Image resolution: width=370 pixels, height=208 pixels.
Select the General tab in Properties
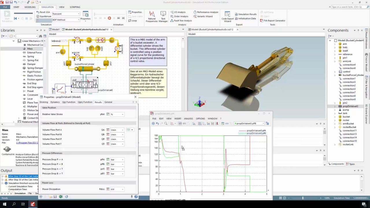click(x=108, y=102)
